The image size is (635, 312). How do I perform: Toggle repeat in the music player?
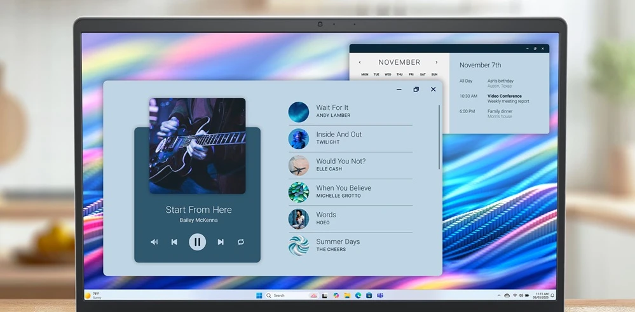[x=241, y=242]
